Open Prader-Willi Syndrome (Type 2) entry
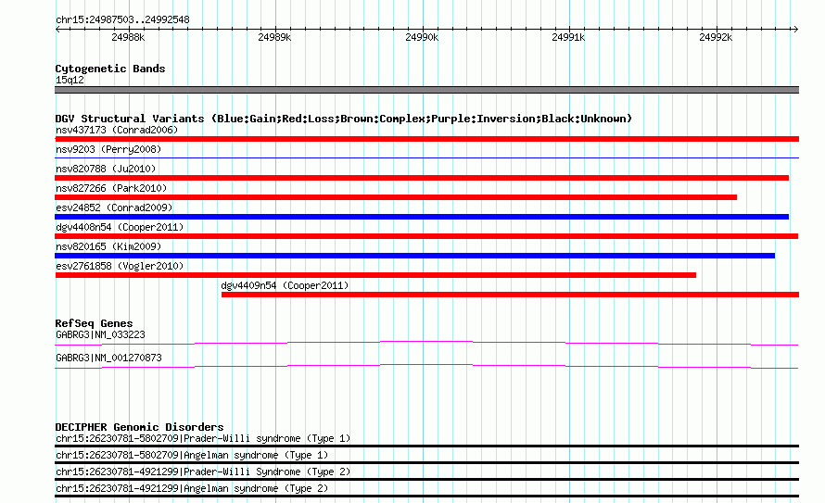This screenshot has width=825, height=503. coord(203,472)
